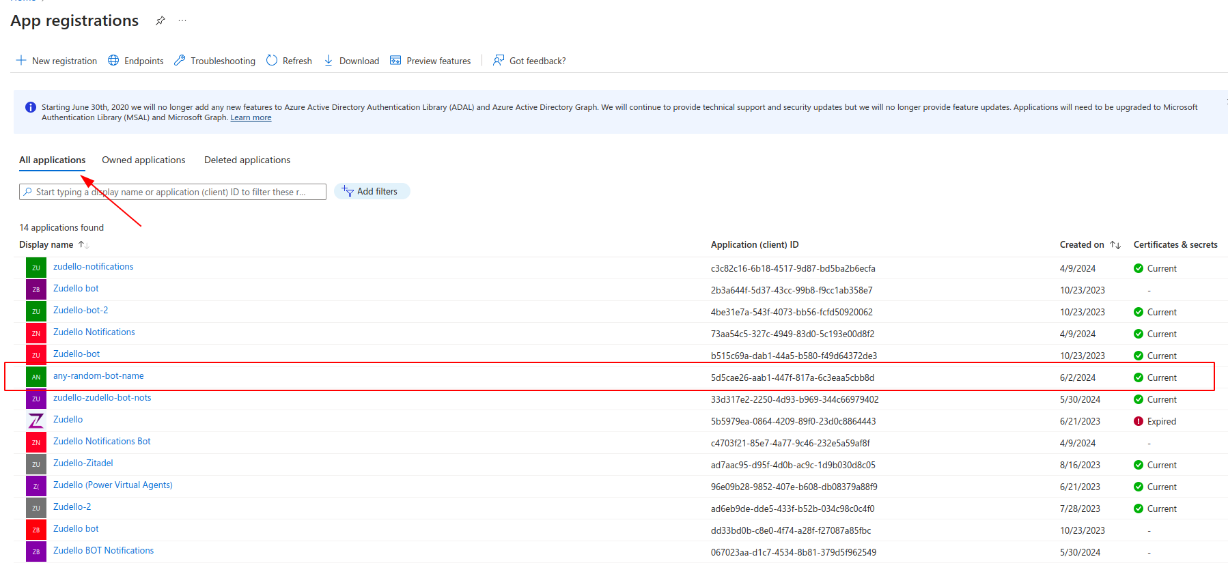The image size is (1228, 587).
Task: Click the purple ZB icon for Zudello BOT Notifications
Action: [x=36, y=552]
